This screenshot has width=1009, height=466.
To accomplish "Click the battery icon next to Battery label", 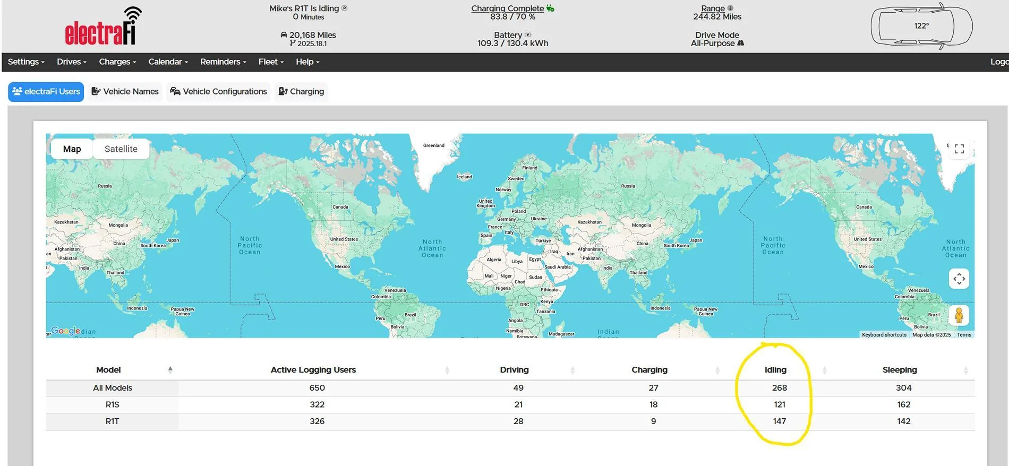I will pos(528,35).
